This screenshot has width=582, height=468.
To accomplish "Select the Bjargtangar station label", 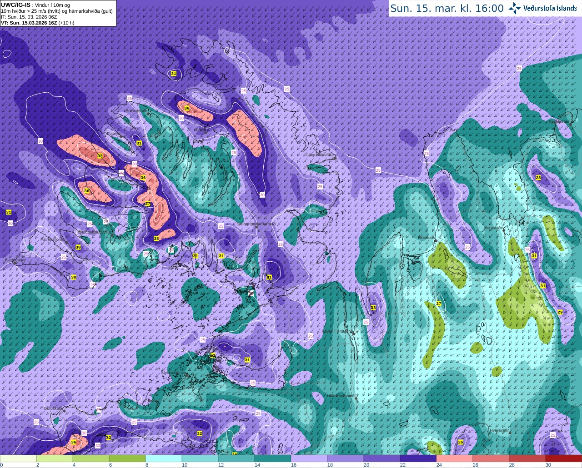I will coord(15,260).
